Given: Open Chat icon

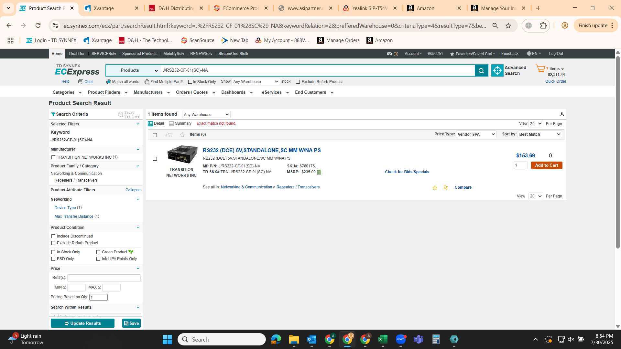Looking at the screenshot, I should (81, 82).
